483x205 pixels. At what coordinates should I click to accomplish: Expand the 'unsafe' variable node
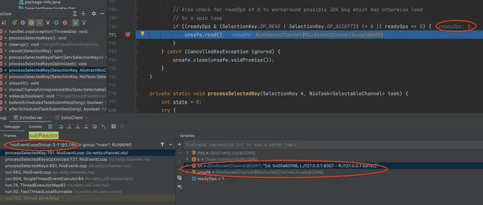tap(187, 172)
